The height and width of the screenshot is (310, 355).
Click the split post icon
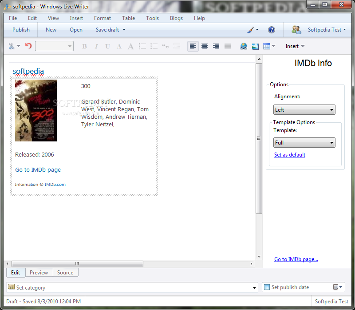pos(177,46)
